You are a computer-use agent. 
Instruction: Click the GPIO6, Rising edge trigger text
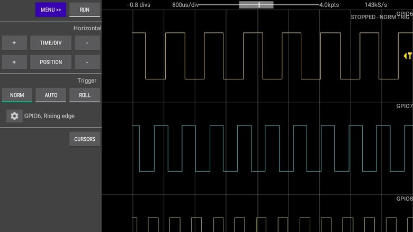[49, 116]
